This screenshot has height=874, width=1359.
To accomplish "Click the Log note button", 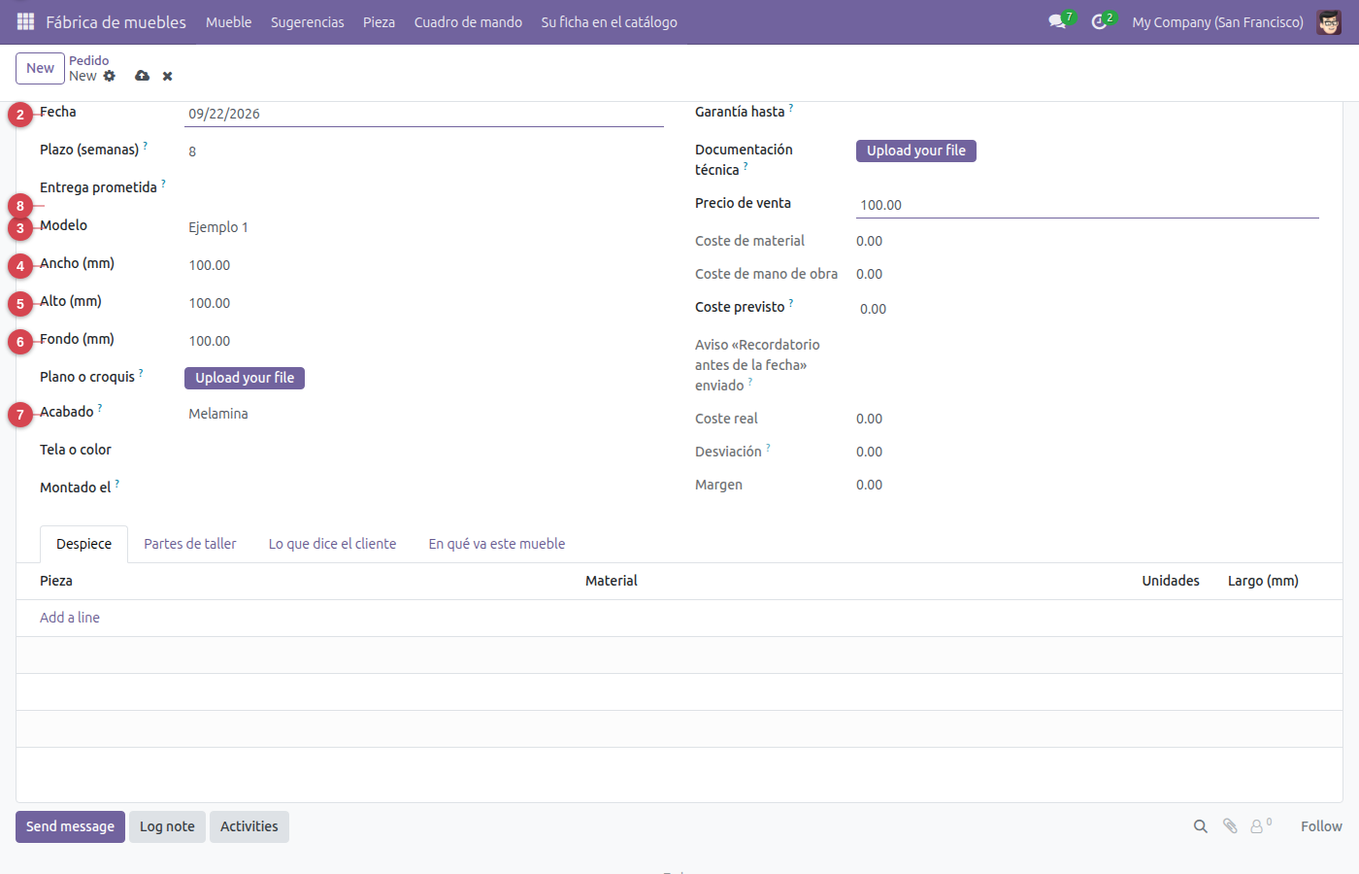I will (167, 826).
